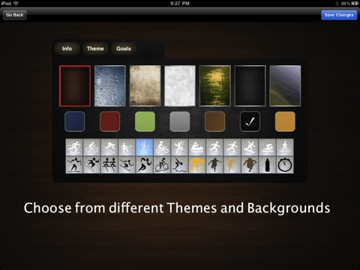This screenshot has width=360, height=270.
Task: Pick the white kayaking icon
Action: click(197, 147)
